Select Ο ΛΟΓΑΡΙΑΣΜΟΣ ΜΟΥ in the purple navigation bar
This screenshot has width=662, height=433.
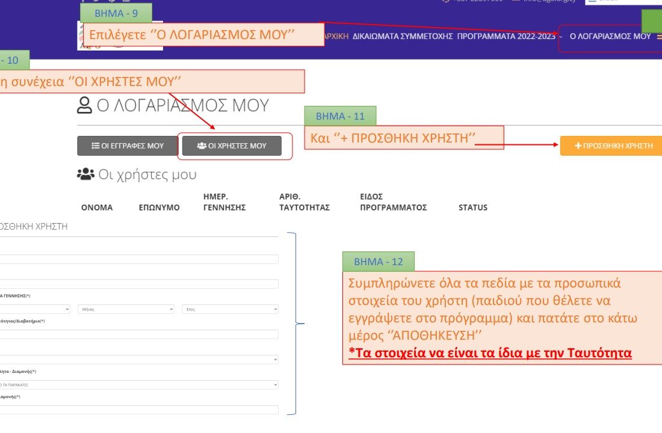[x=610, y=36]
